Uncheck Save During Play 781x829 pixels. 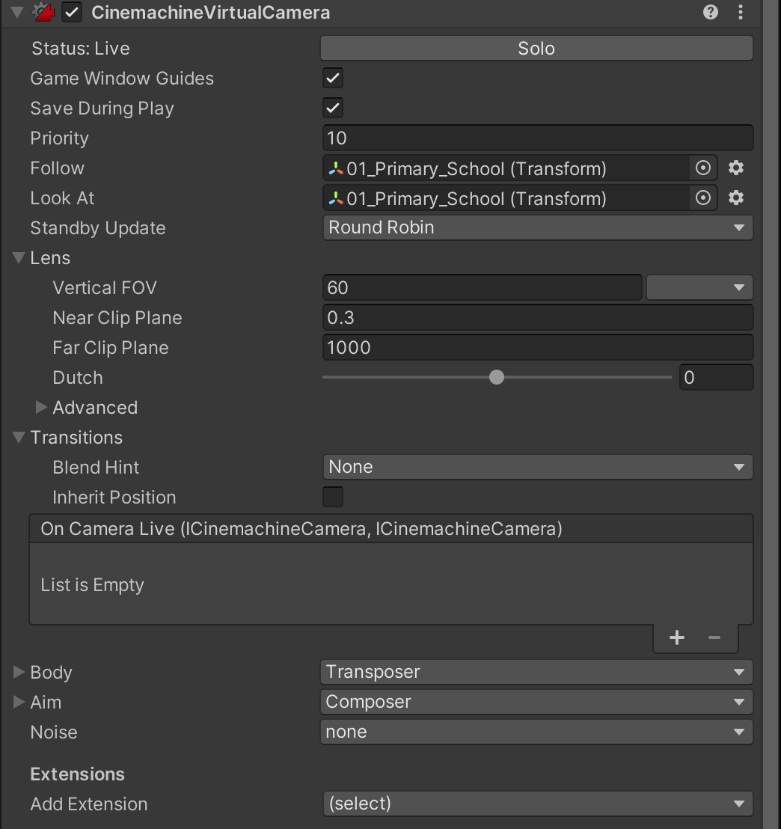click(333, 108)
